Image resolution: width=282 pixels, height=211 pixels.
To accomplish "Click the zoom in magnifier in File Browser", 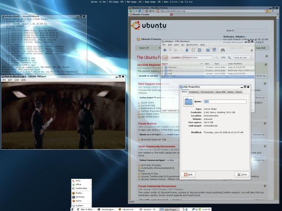I will tap(229, 58).
